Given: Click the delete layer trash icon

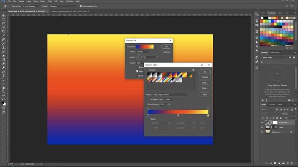Looking at the screenshot, I should (x=292, y=163).
